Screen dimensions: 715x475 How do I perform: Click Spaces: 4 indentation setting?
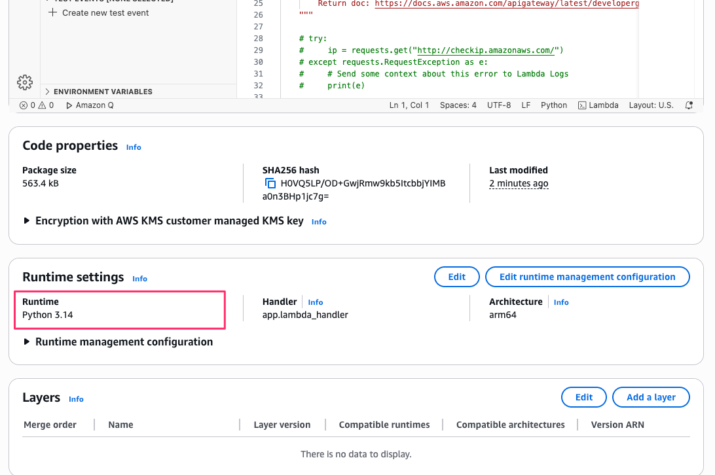coord(458,105)
